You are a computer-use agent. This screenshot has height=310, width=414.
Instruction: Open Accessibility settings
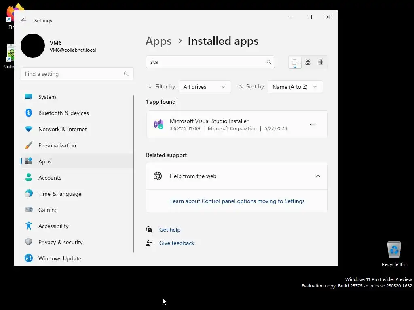click(x=76, y=226)
